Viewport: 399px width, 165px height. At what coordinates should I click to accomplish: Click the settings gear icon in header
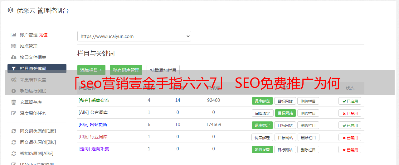(10, 10)
